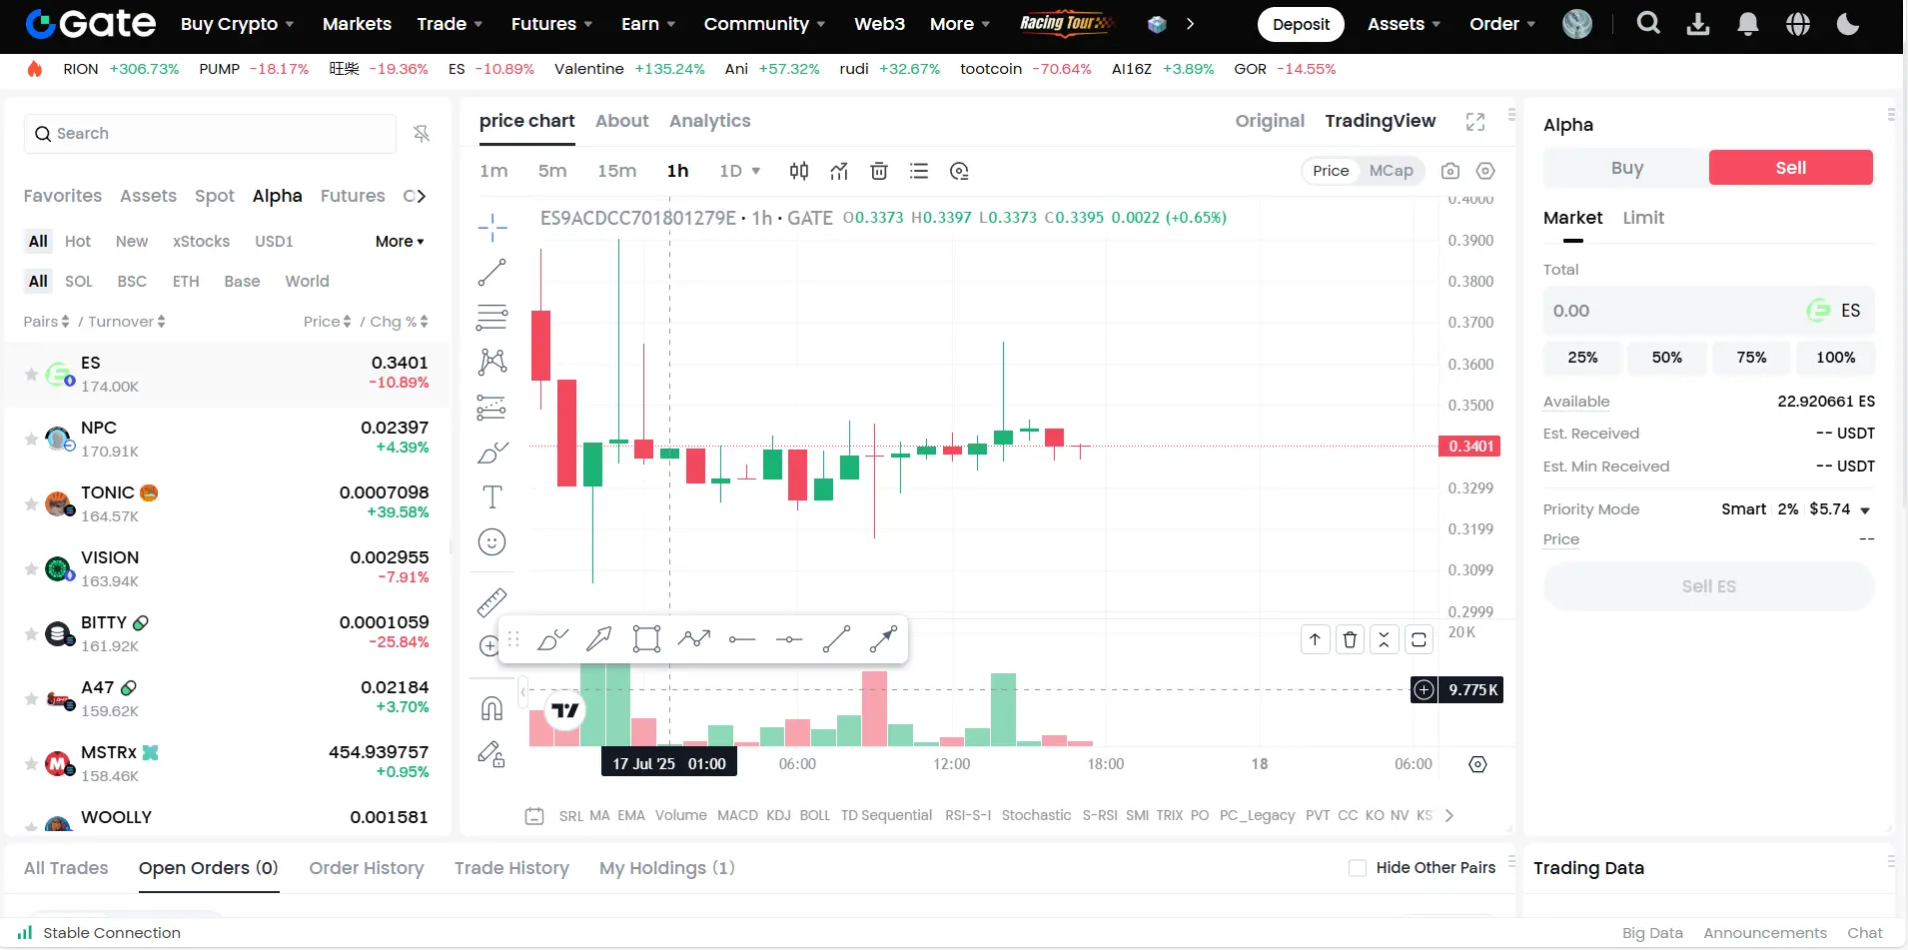The height and width of the screenshot is (950, 1908).
Task: Take a chart snapshot with camera icon
Action: pyautogui.click(x=1450, y=171)
